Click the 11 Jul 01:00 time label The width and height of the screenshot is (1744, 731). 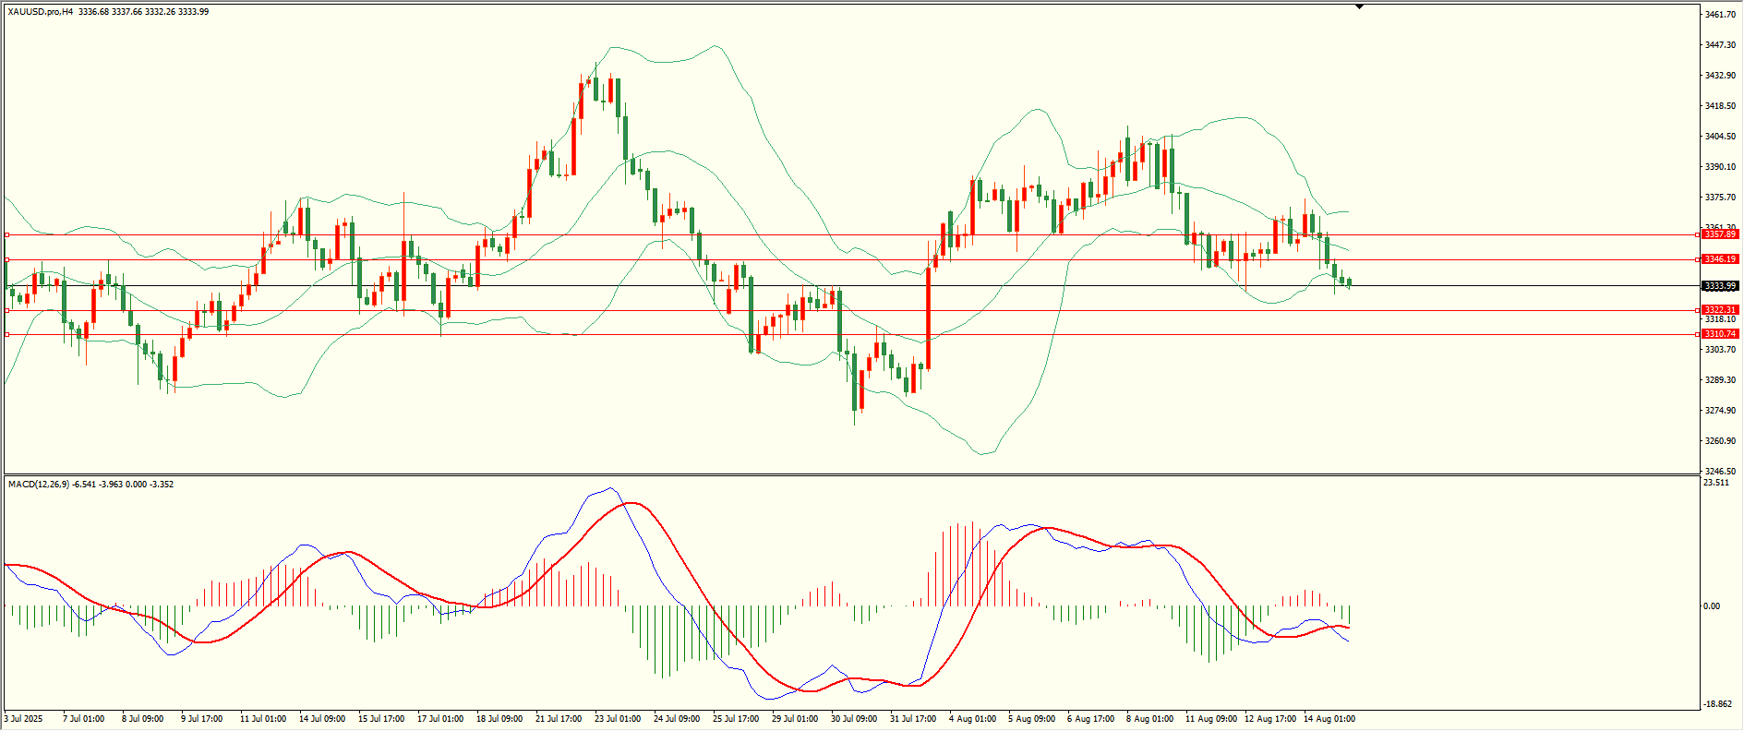pyautogui.click(x=263, y=719)
